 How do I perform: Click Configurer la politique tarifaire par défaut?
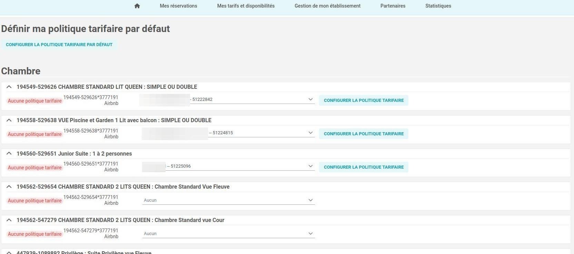pyautogui.click(x=59, y=45)
